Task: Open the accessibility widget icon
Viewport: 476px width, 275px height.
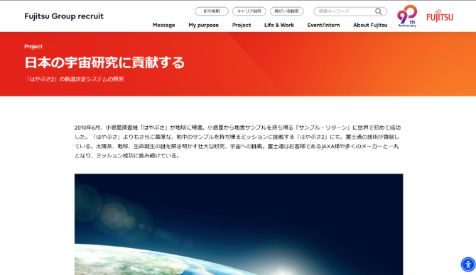Action: 468,264
